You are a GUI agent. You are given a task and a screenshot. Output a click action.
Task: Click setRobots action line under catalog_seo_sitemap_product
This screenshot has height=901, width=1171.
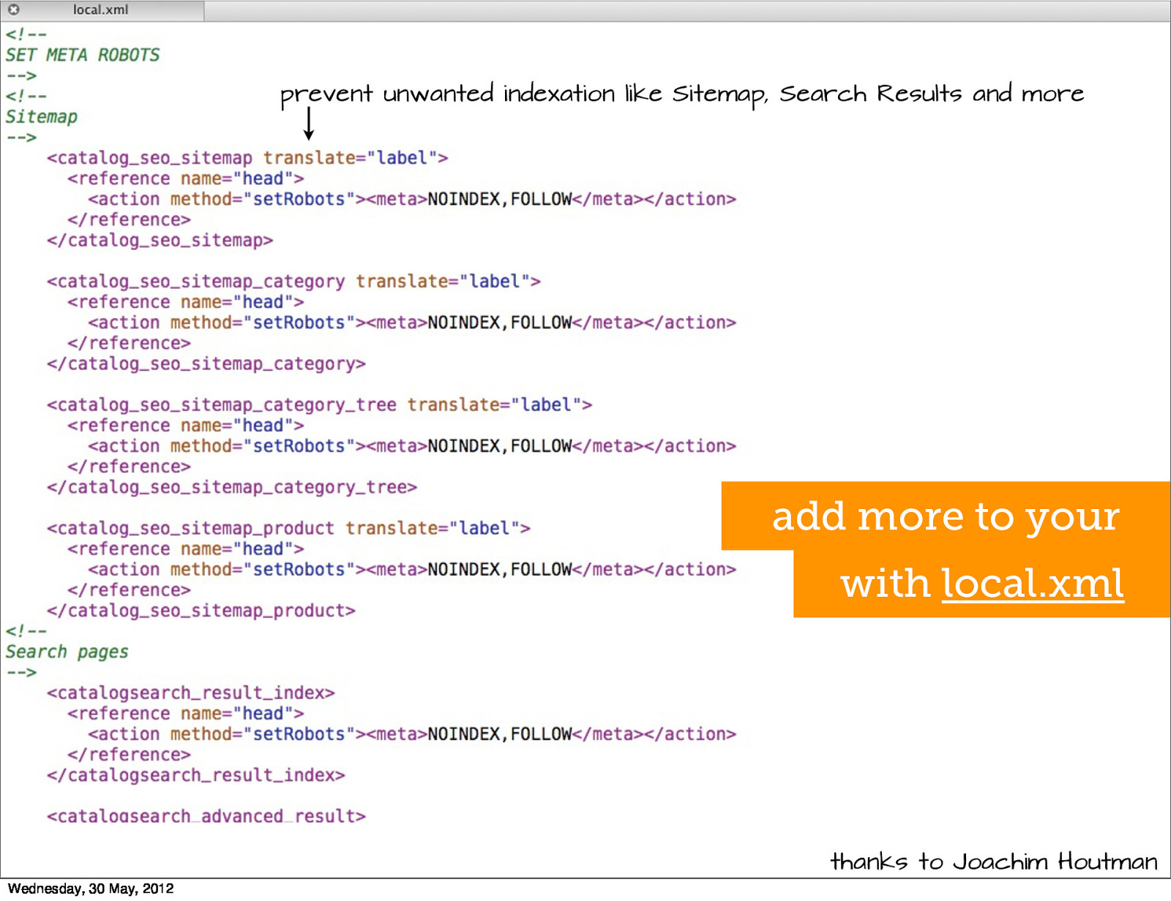tap(412, 570)
